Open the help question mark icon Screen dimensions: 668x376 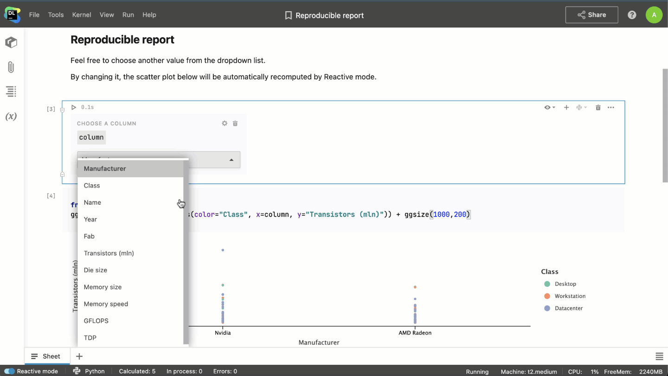[x=632, y=15]
